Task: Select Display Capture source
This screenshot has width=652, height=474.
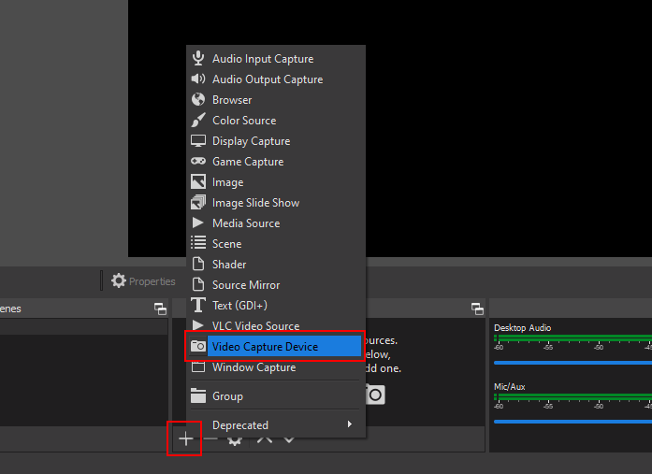Action: point(276,141)
